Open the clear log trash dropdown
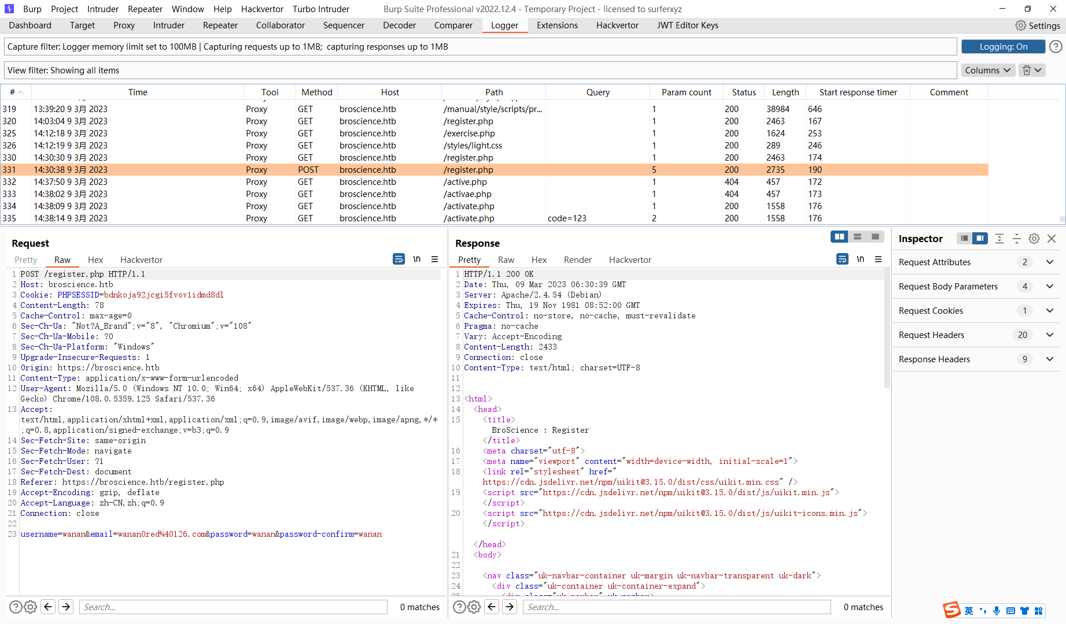Screen dimensions: 1066x624 click(1032, 70)
